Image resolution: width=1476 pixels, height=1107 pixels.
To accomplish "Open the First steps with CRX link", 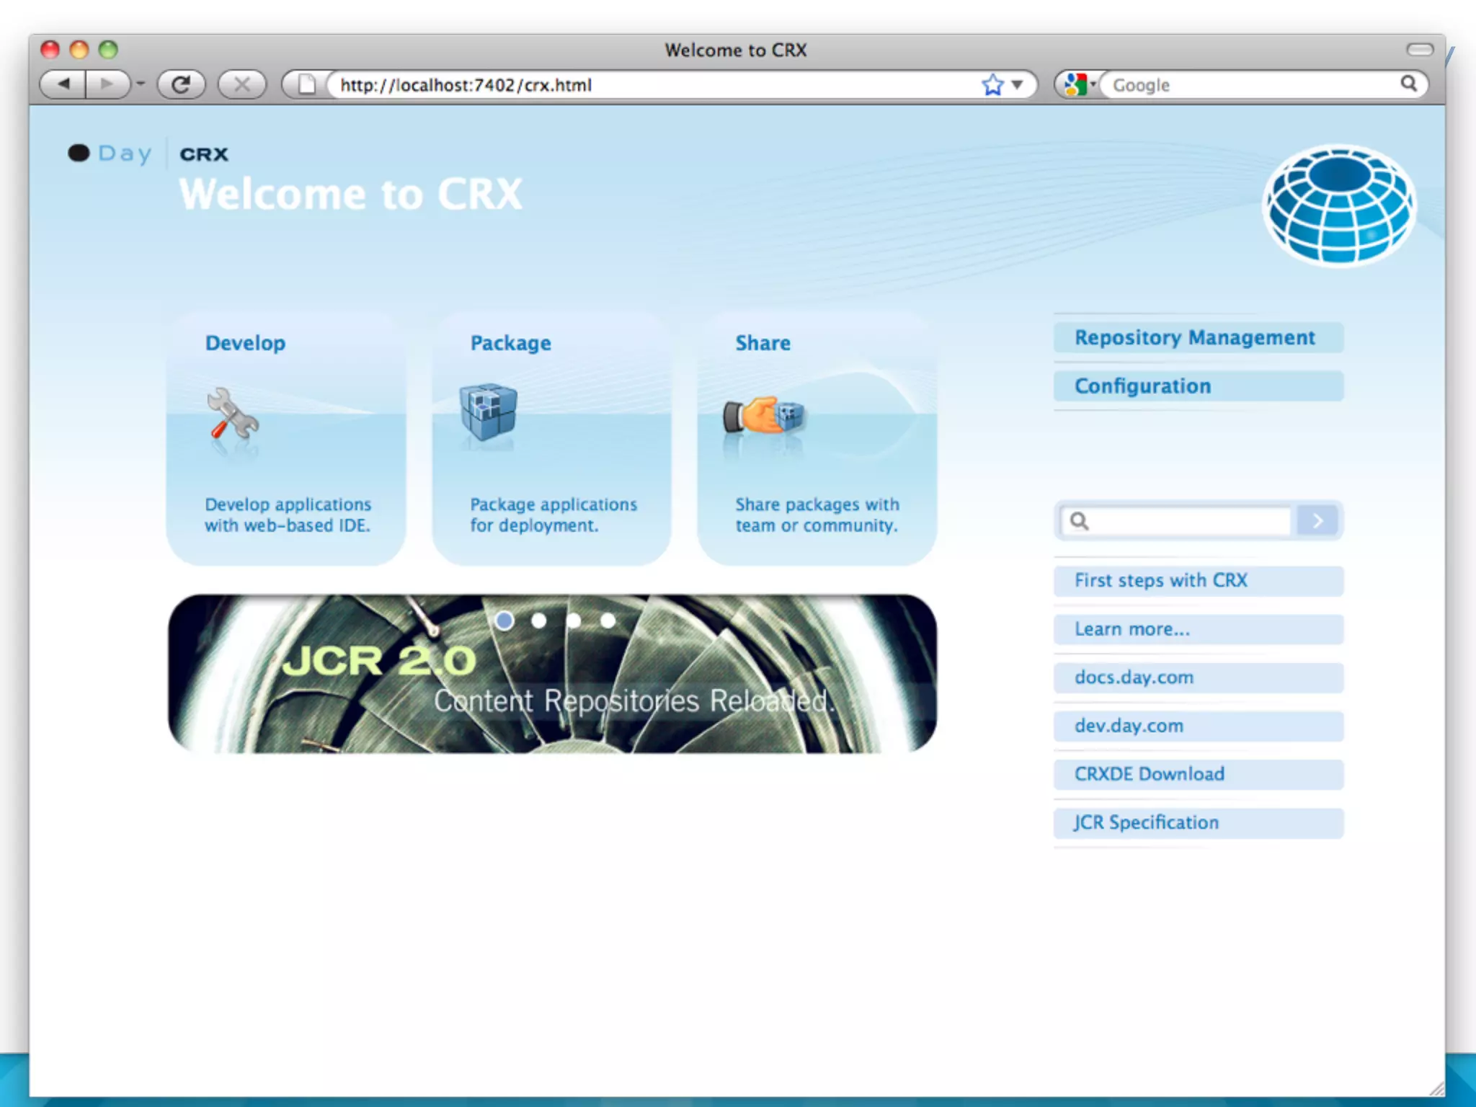I will click(x=1160, y=580).
